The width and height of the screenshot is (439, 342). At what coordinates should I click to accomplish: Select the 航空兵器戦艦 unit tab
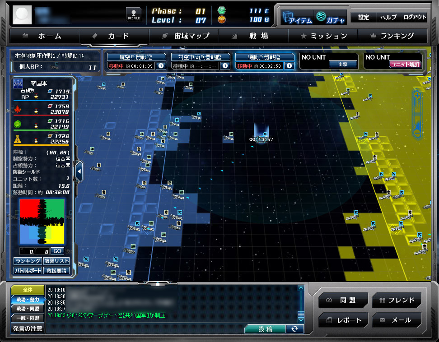click(x=136, y=57)
